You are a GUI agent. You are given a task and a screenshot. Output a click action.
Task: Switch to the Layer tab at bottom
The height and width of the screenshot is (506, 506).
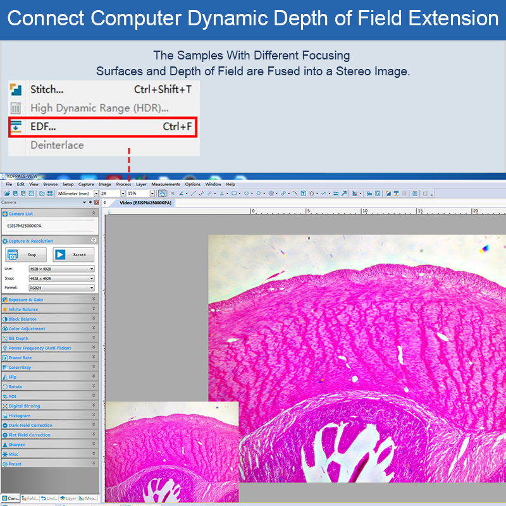68,498
